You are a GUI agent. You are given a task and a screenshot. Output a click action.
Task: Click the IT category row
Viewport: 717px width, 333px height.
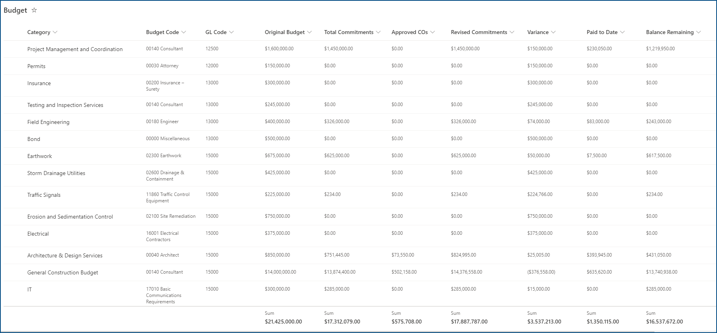click(30, 289)
